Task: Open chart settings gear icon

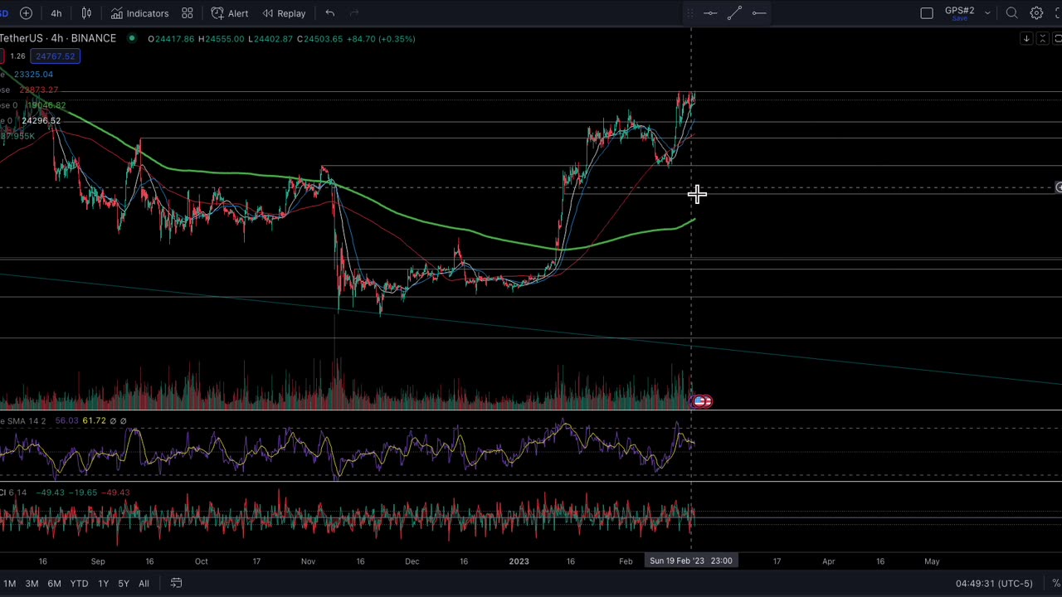Action: pos(1036,13)
